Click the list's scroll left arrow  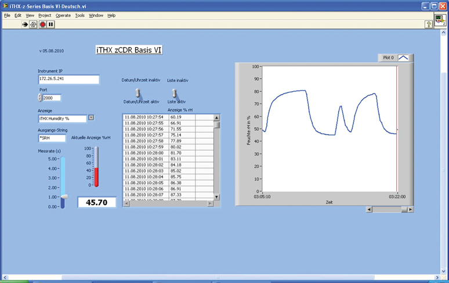(126, 203)
